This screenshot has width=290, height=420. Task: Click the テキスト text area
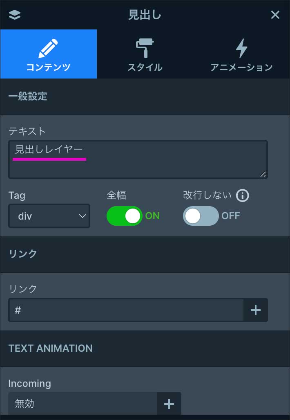(x=138, y=159)
